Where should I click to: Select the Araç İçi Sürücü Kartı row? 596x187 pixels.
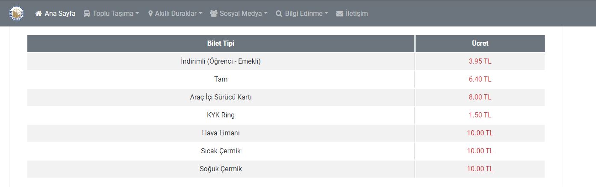[x=221, y=97]
